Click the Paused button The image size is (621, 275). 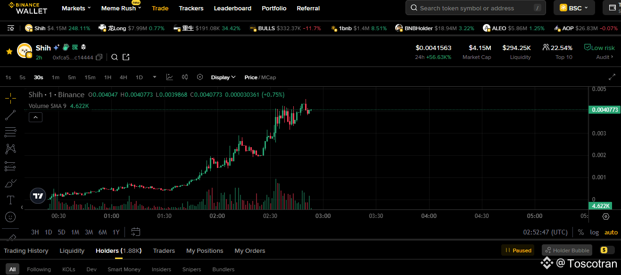pyautogui.click(x=518, y=250)
